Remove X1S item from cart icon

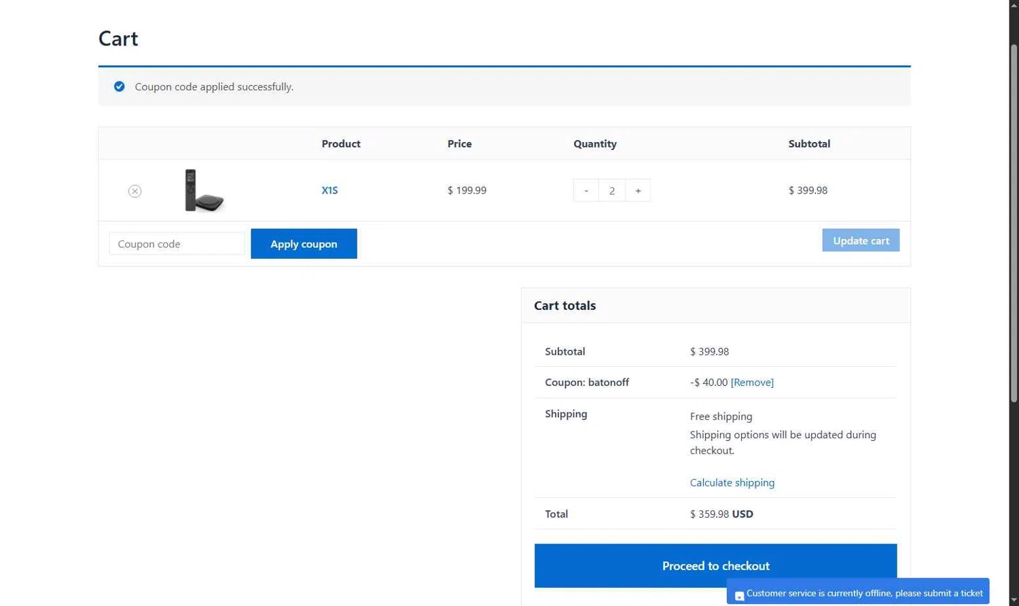[135, 191]
